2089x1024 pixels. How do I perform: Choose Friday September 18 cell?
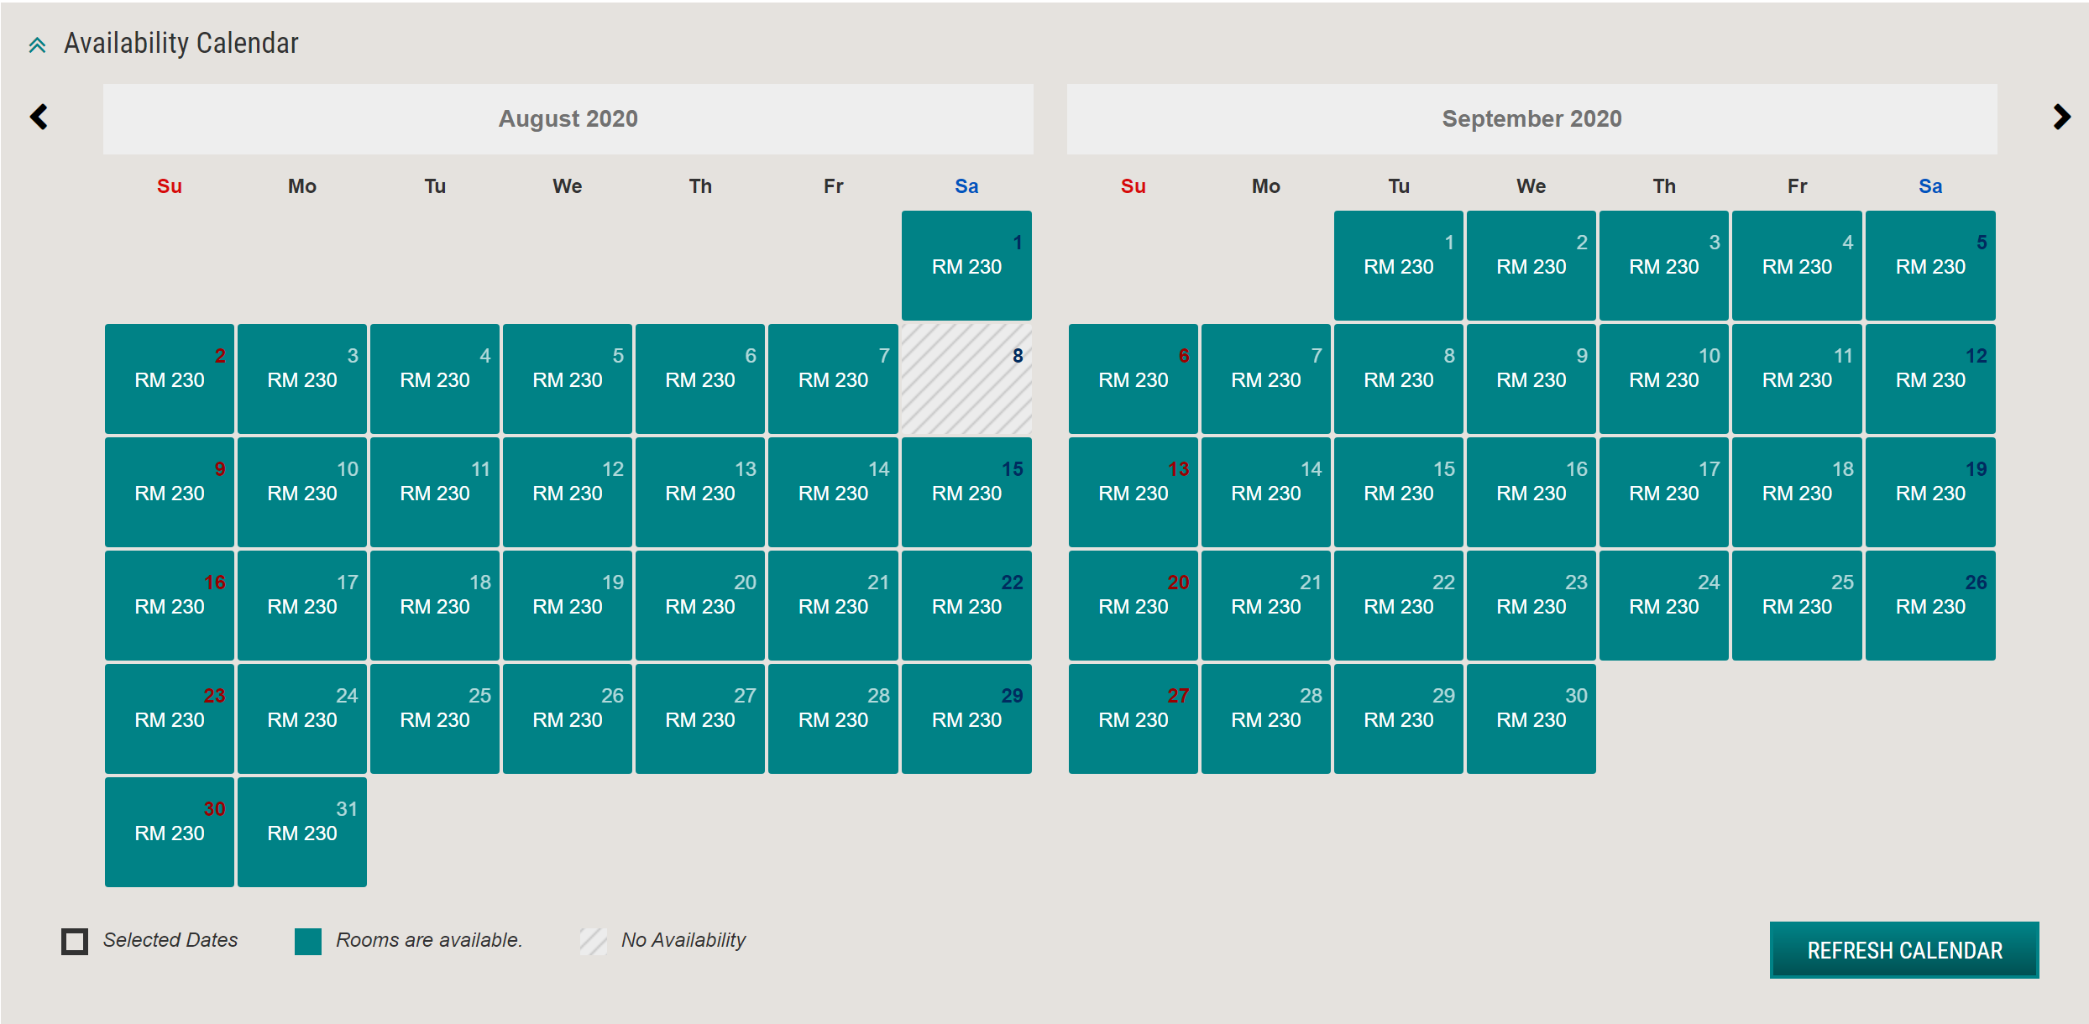pyautogui.click(x=1797, y=492)
